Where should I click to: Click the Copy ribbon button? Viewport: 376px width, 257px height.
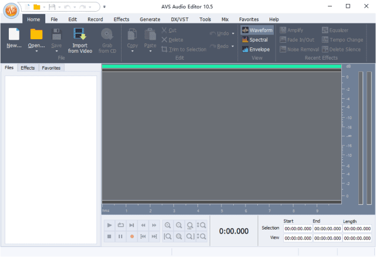(132, 37)
